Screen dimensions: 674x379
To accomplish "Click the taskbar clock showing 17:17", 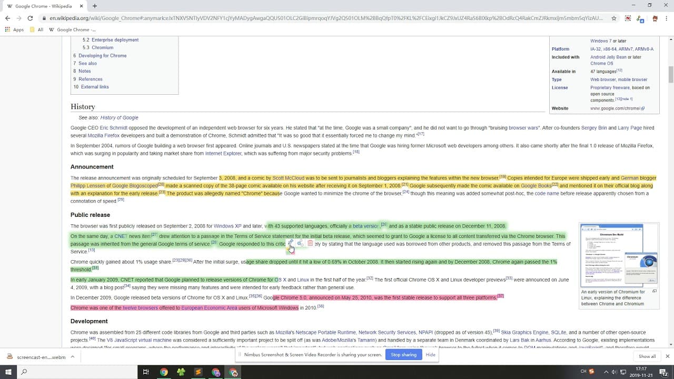I will click(x=641, y=372).
